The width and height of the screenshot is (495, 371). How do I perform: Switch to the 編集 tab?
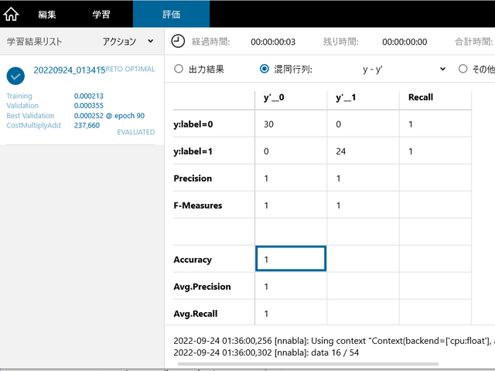point(47,14)
